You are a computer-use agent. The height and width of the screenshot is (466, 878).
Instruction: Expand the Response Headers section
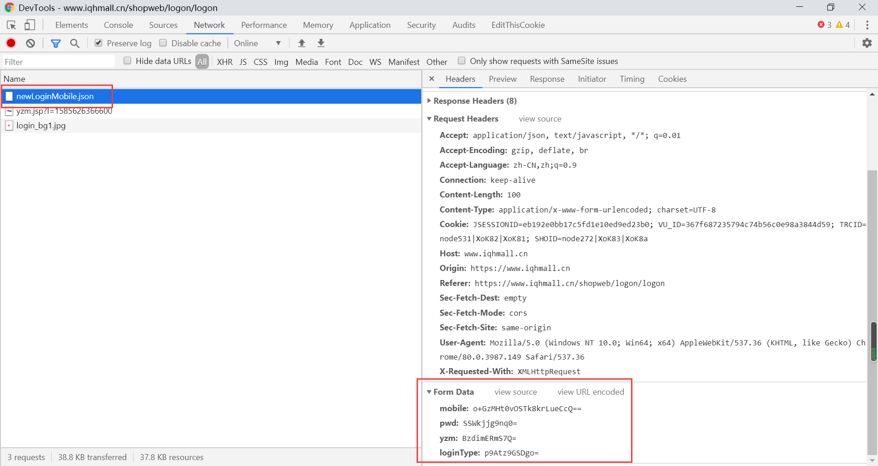coord(429,101)
